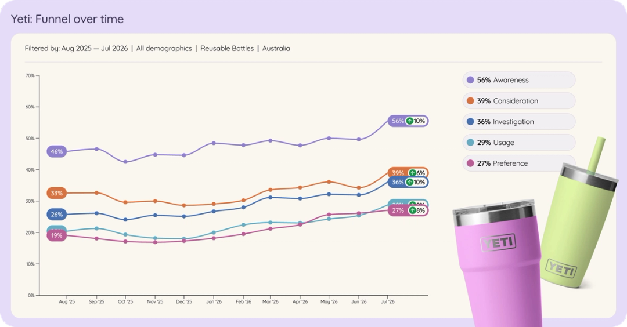Click the Usage data point at Feb '26
The width and height of the screenshot is (627, 327).
243,225
